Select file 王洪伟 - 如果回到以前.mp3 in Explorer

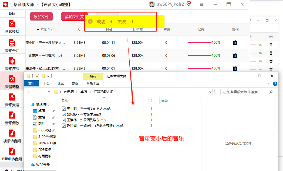click(x=85, y=120)
